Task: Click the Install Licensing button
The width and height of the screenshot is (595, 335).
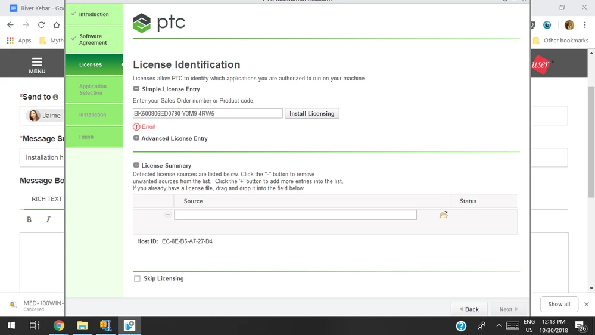Action: pyautogui.click(x=312, y=114)
